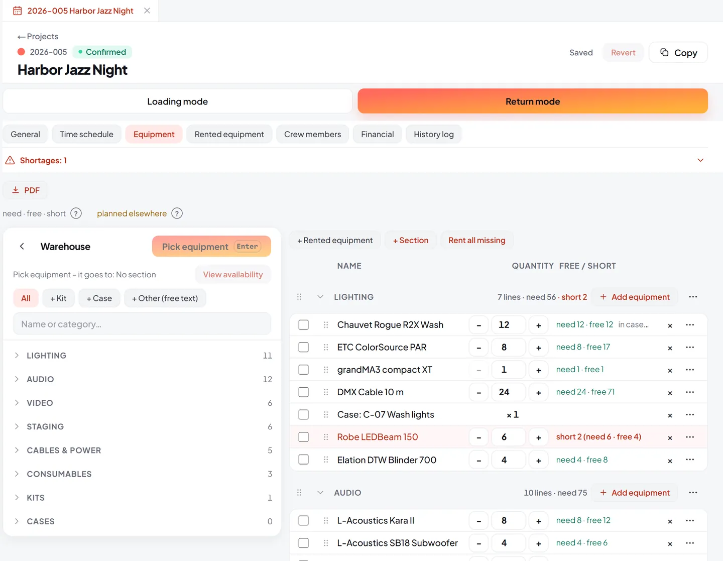The height and width of the screenshot is (561, 723).
Task: Expand the VIDEO warehouse category
Action: [x=17, y=403]
